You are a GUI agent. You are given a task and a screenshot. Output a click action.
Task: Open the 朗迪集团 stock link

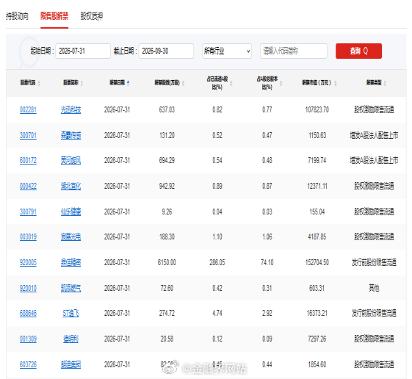71,365
